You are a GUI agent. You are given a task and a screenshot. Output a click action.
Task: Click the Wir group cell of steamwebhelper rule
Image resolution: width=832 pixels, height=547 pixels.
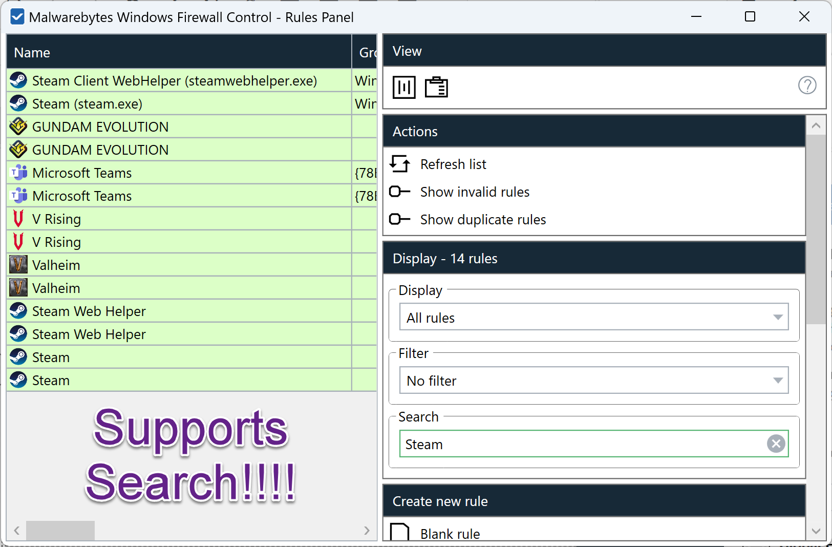tap(365, 80)
